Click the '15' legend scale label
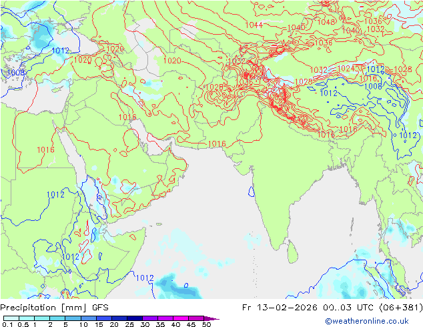Viewport: 423px width, 327px height. coord(99,324)
